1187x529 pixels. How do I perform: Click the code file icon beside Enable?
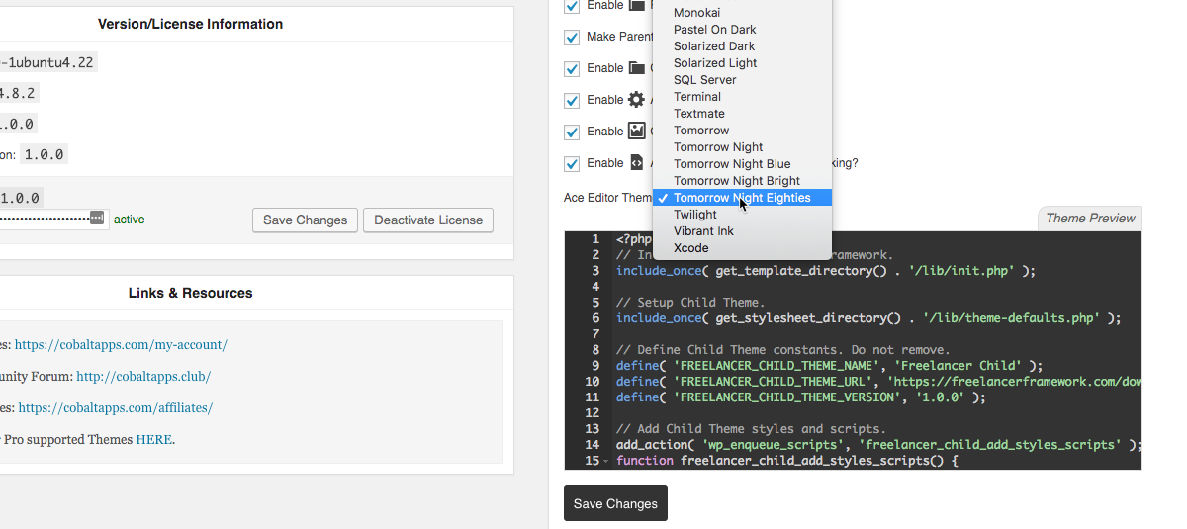[x=636, y=163]
